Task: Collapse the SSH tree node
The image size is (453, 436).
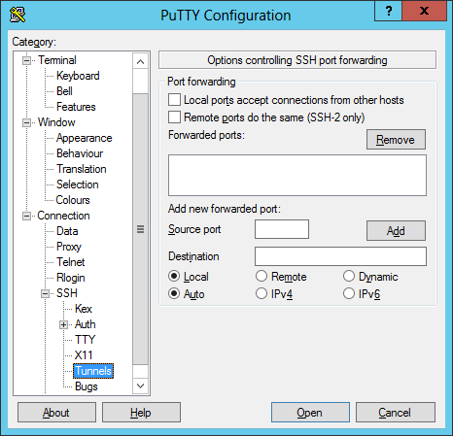Action: (x=45, y=293)
